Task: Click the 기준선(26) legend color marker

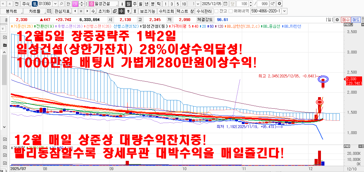Action: coord(12,26)
